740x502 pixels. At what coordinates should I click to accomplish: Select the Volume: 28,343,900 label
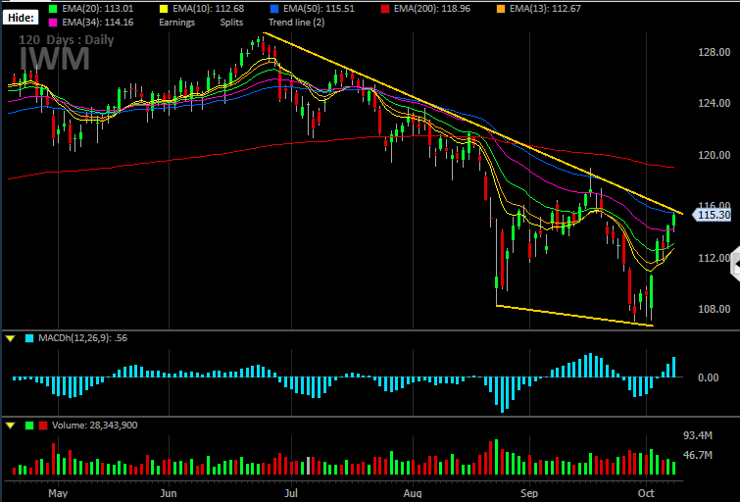click(x=95, y=426)
